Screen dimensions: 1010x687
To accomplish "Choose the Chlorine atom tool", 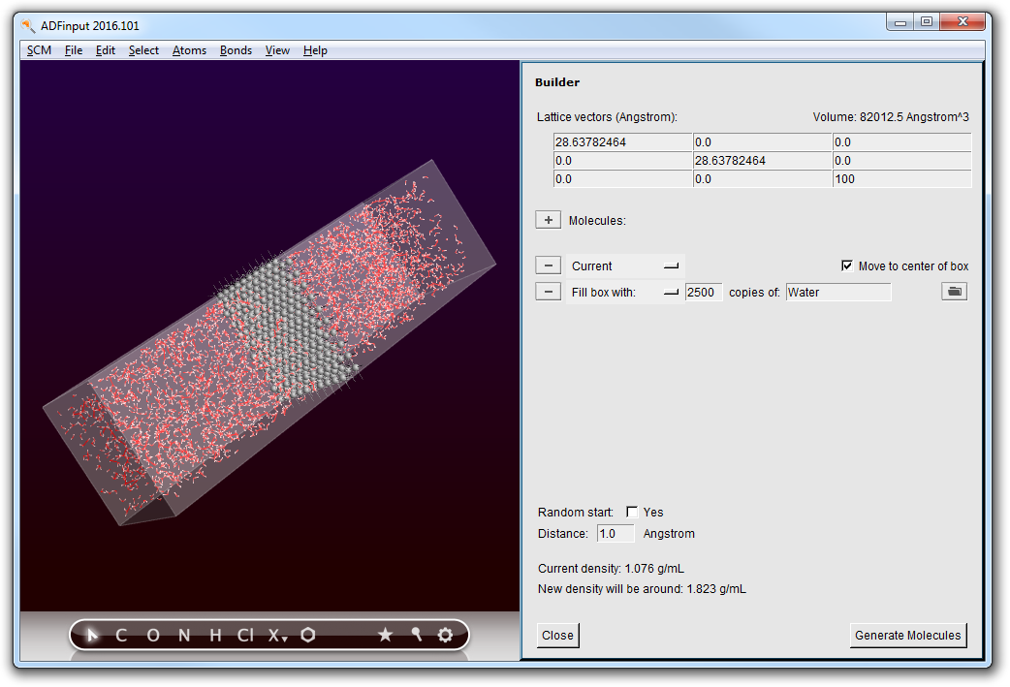I will pyautogui.click(x=245, y=636).
